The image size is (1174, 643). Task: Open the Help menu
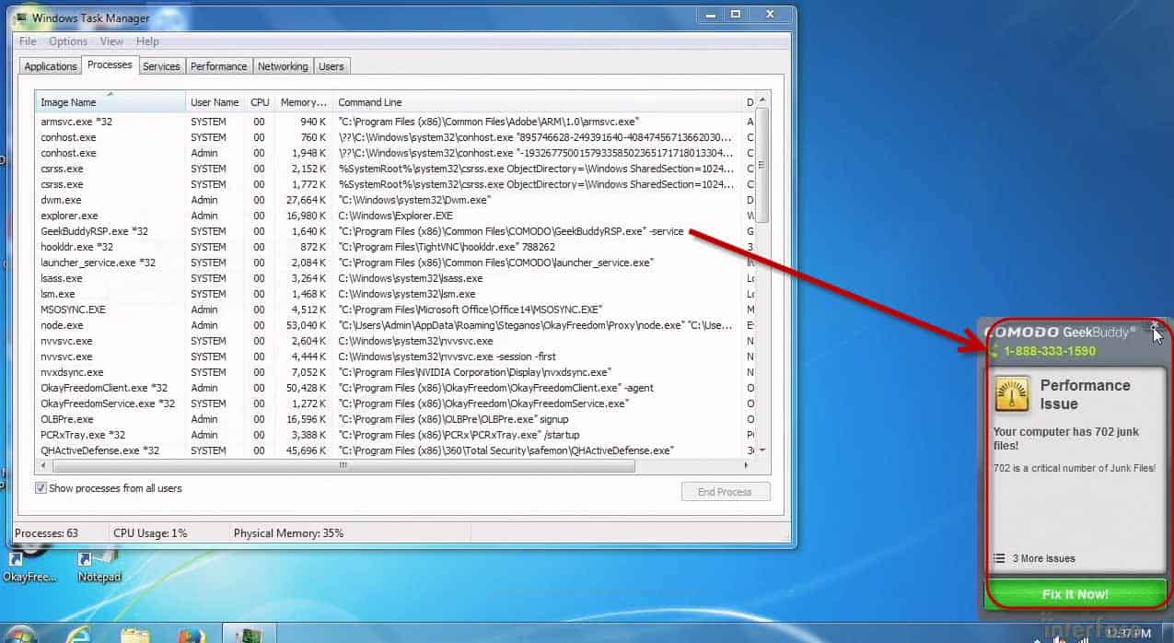(147, 41)
